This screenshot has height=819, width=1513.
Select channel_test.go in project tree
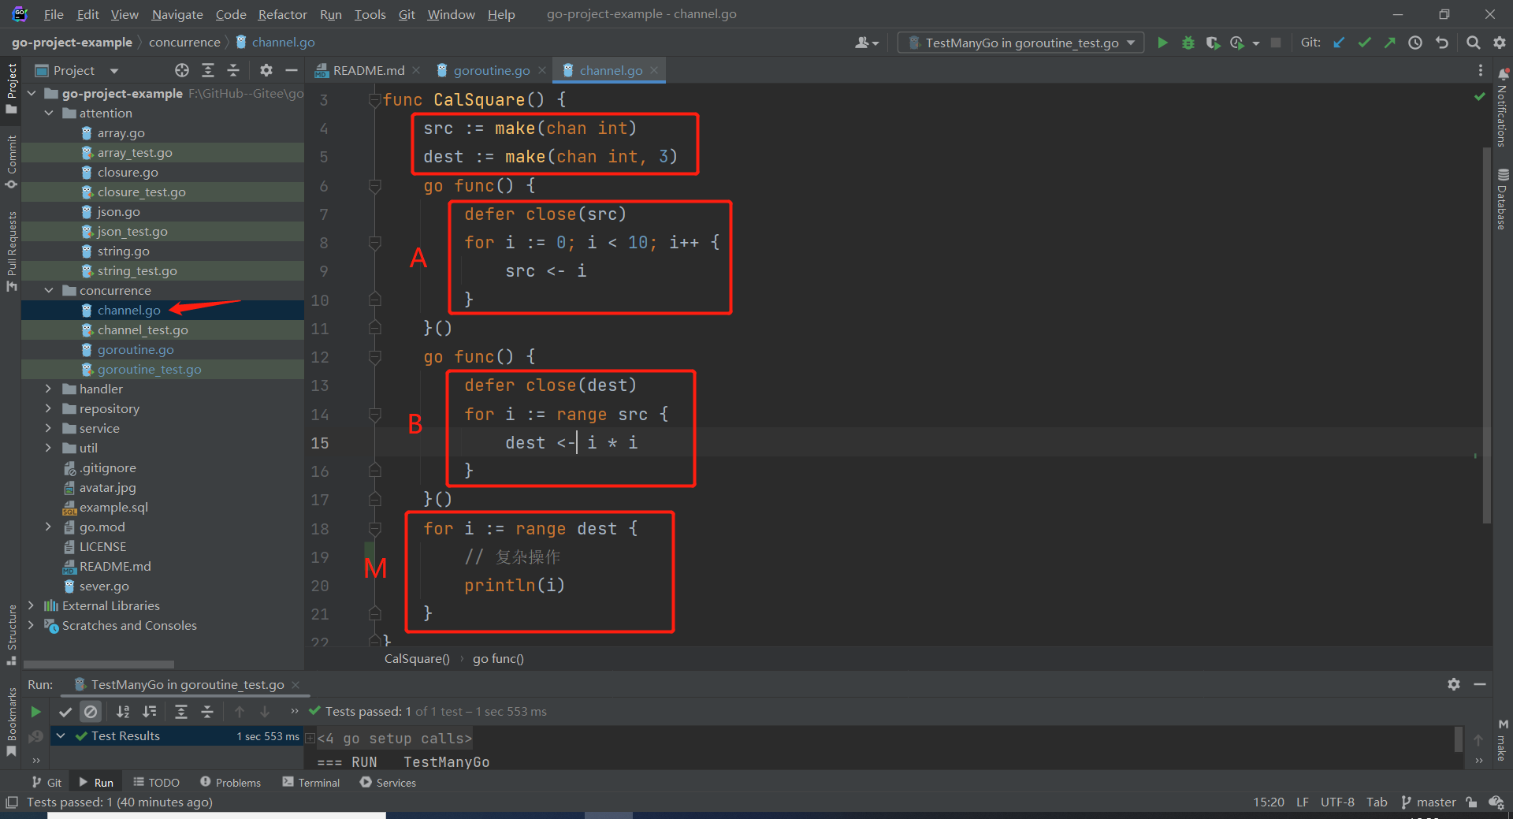coord(143,329)
